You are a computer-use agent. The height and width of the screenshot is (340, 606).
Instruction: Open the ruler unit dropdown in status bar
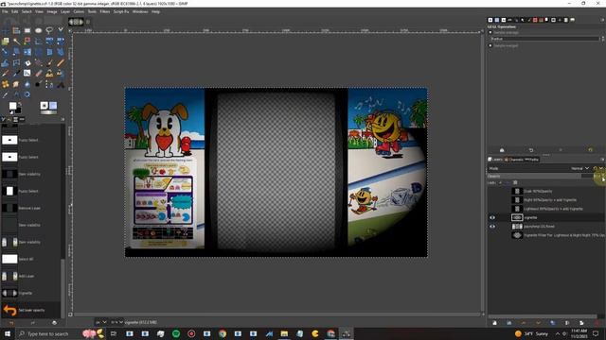click(x=100, y=322)
